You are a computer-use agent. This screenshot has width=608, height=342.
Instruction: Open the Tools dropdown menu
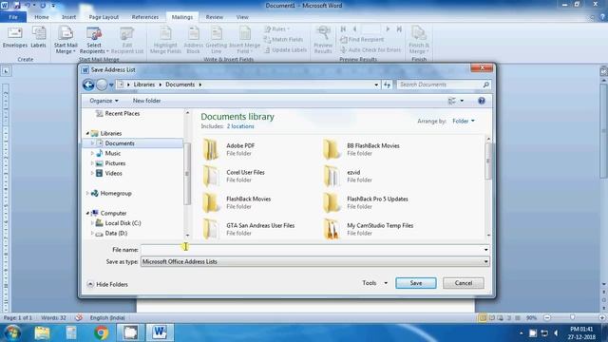[x=374, y=283]
